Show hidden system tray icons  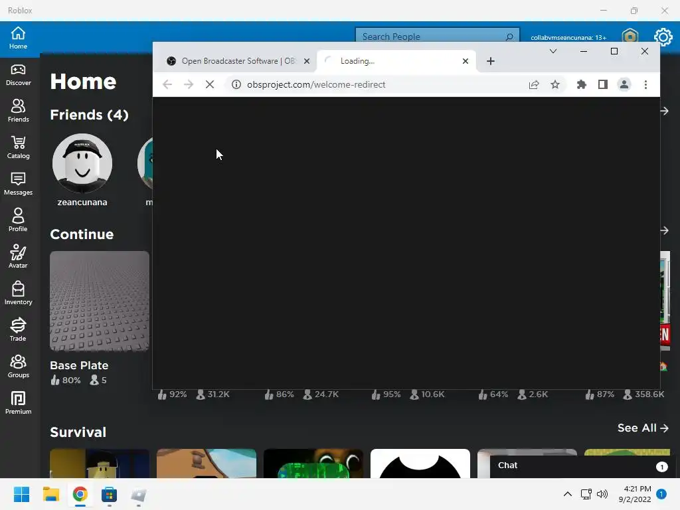[x=567, y=494]
